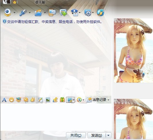Click into the message input field
This screenshot has height=140, width=153.
pos(56,117)
